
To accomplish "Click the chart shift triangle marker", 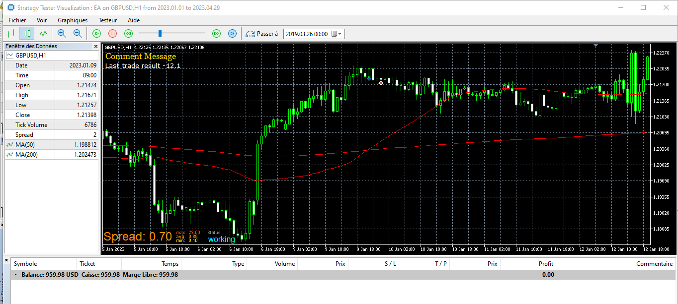I will [x=596, y=46].
